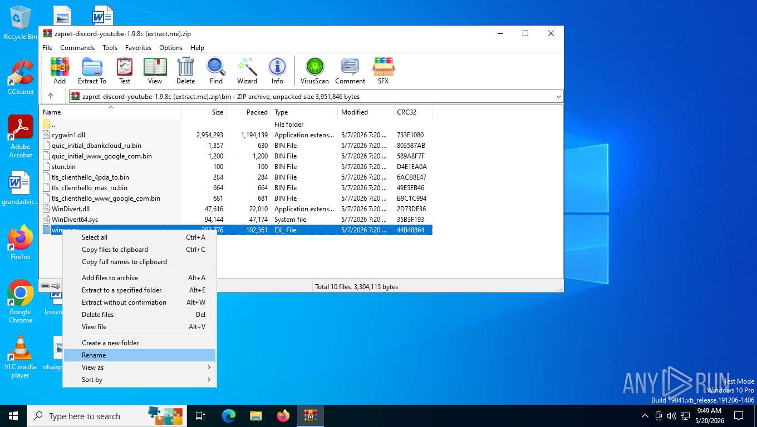Click the Firefox desktop shortcut
Screen dimensions: 757x427
pyautogui.click(x=21, y=242)
